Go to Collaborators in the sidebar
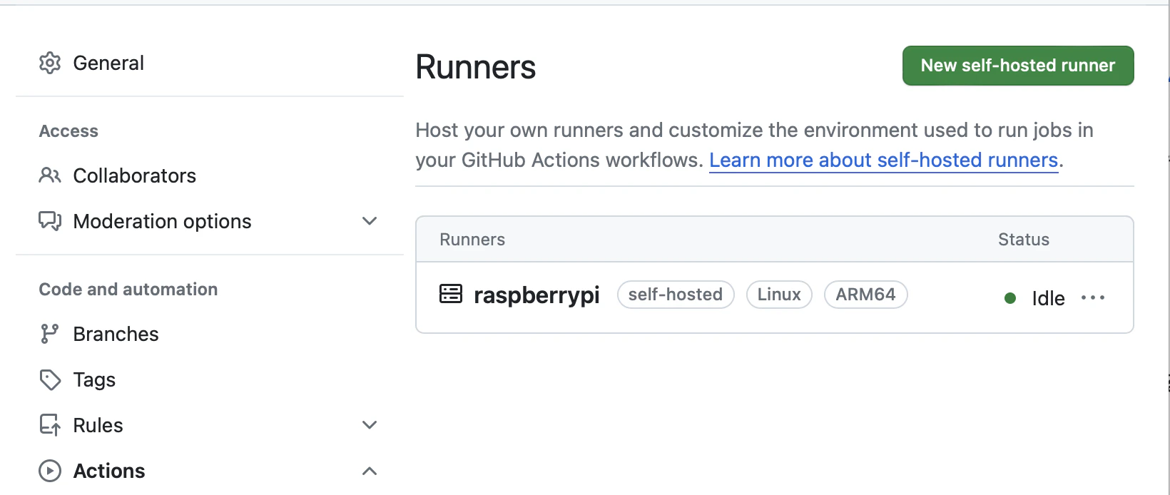1170x495 pixels. click(135, 175)
